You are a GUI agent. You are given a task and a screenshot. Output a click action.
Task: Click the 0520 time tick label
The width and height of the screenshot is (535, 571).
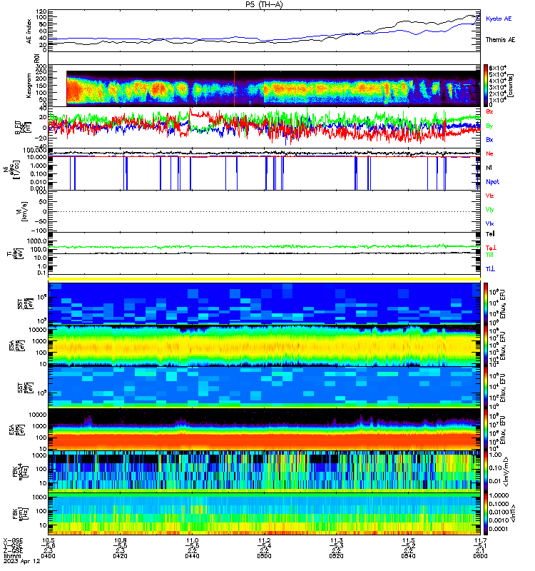click(336, 556)
